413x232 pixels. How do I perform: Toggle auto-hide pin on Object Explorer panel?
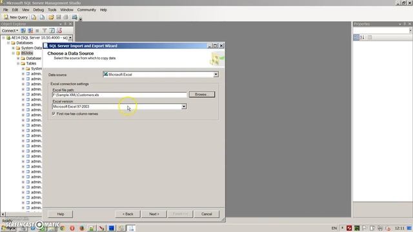[x=65, y=24]
